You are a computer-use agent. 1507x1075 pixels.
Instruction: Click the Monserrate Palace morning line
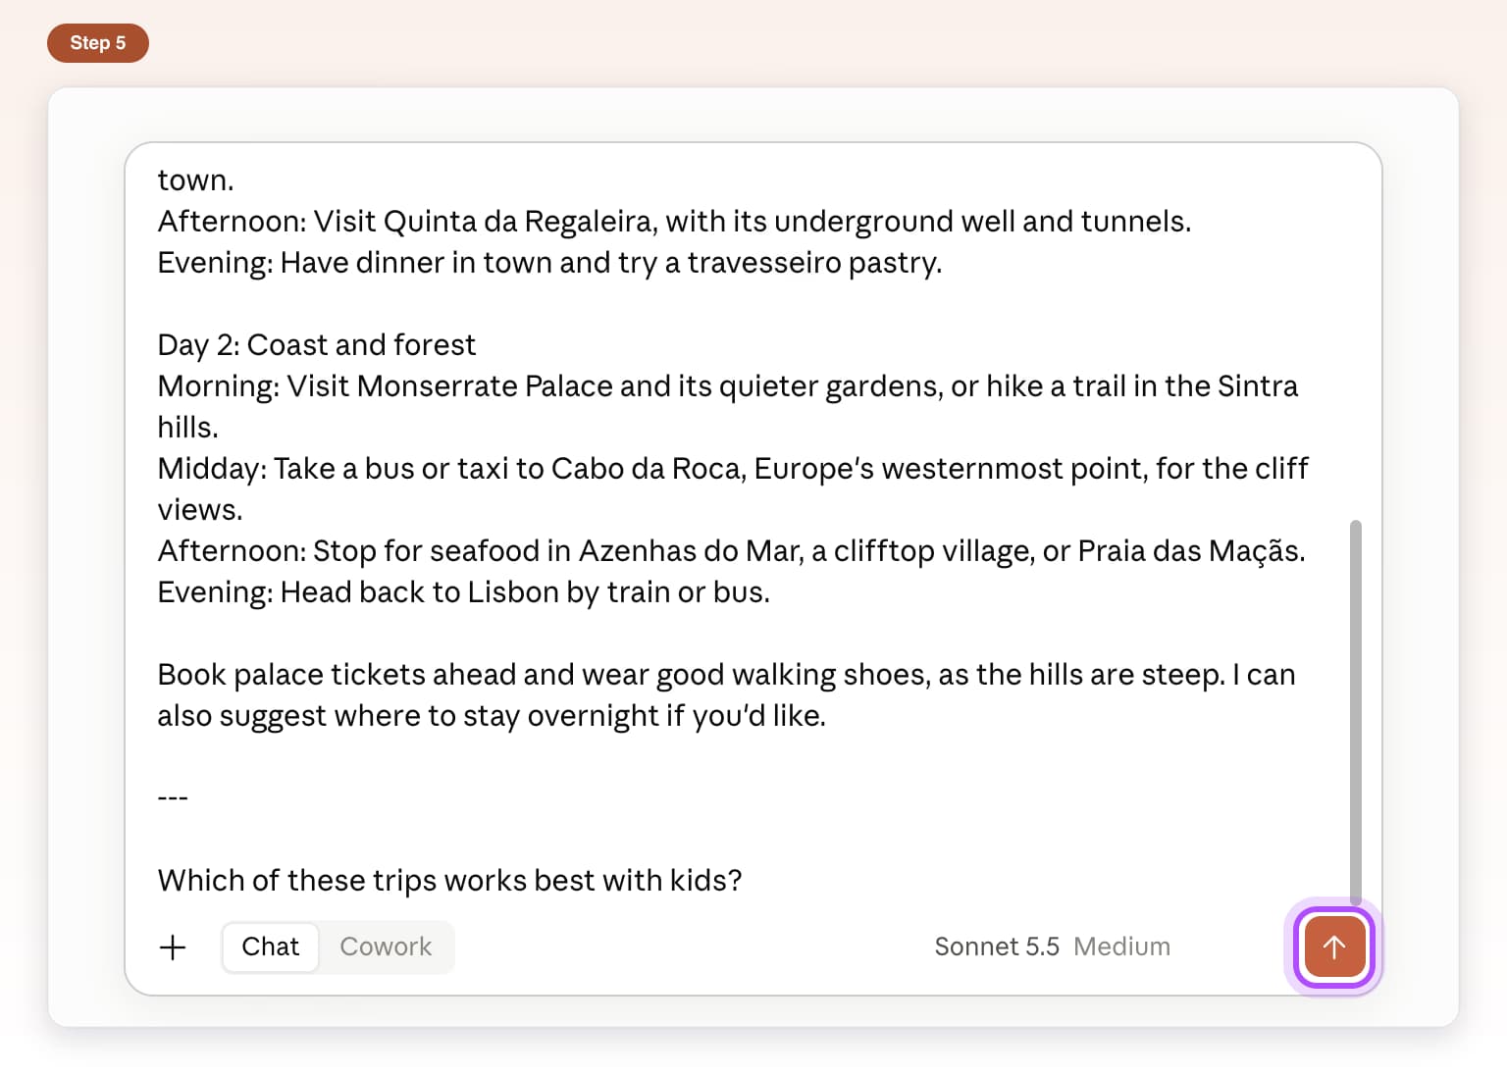727,406
